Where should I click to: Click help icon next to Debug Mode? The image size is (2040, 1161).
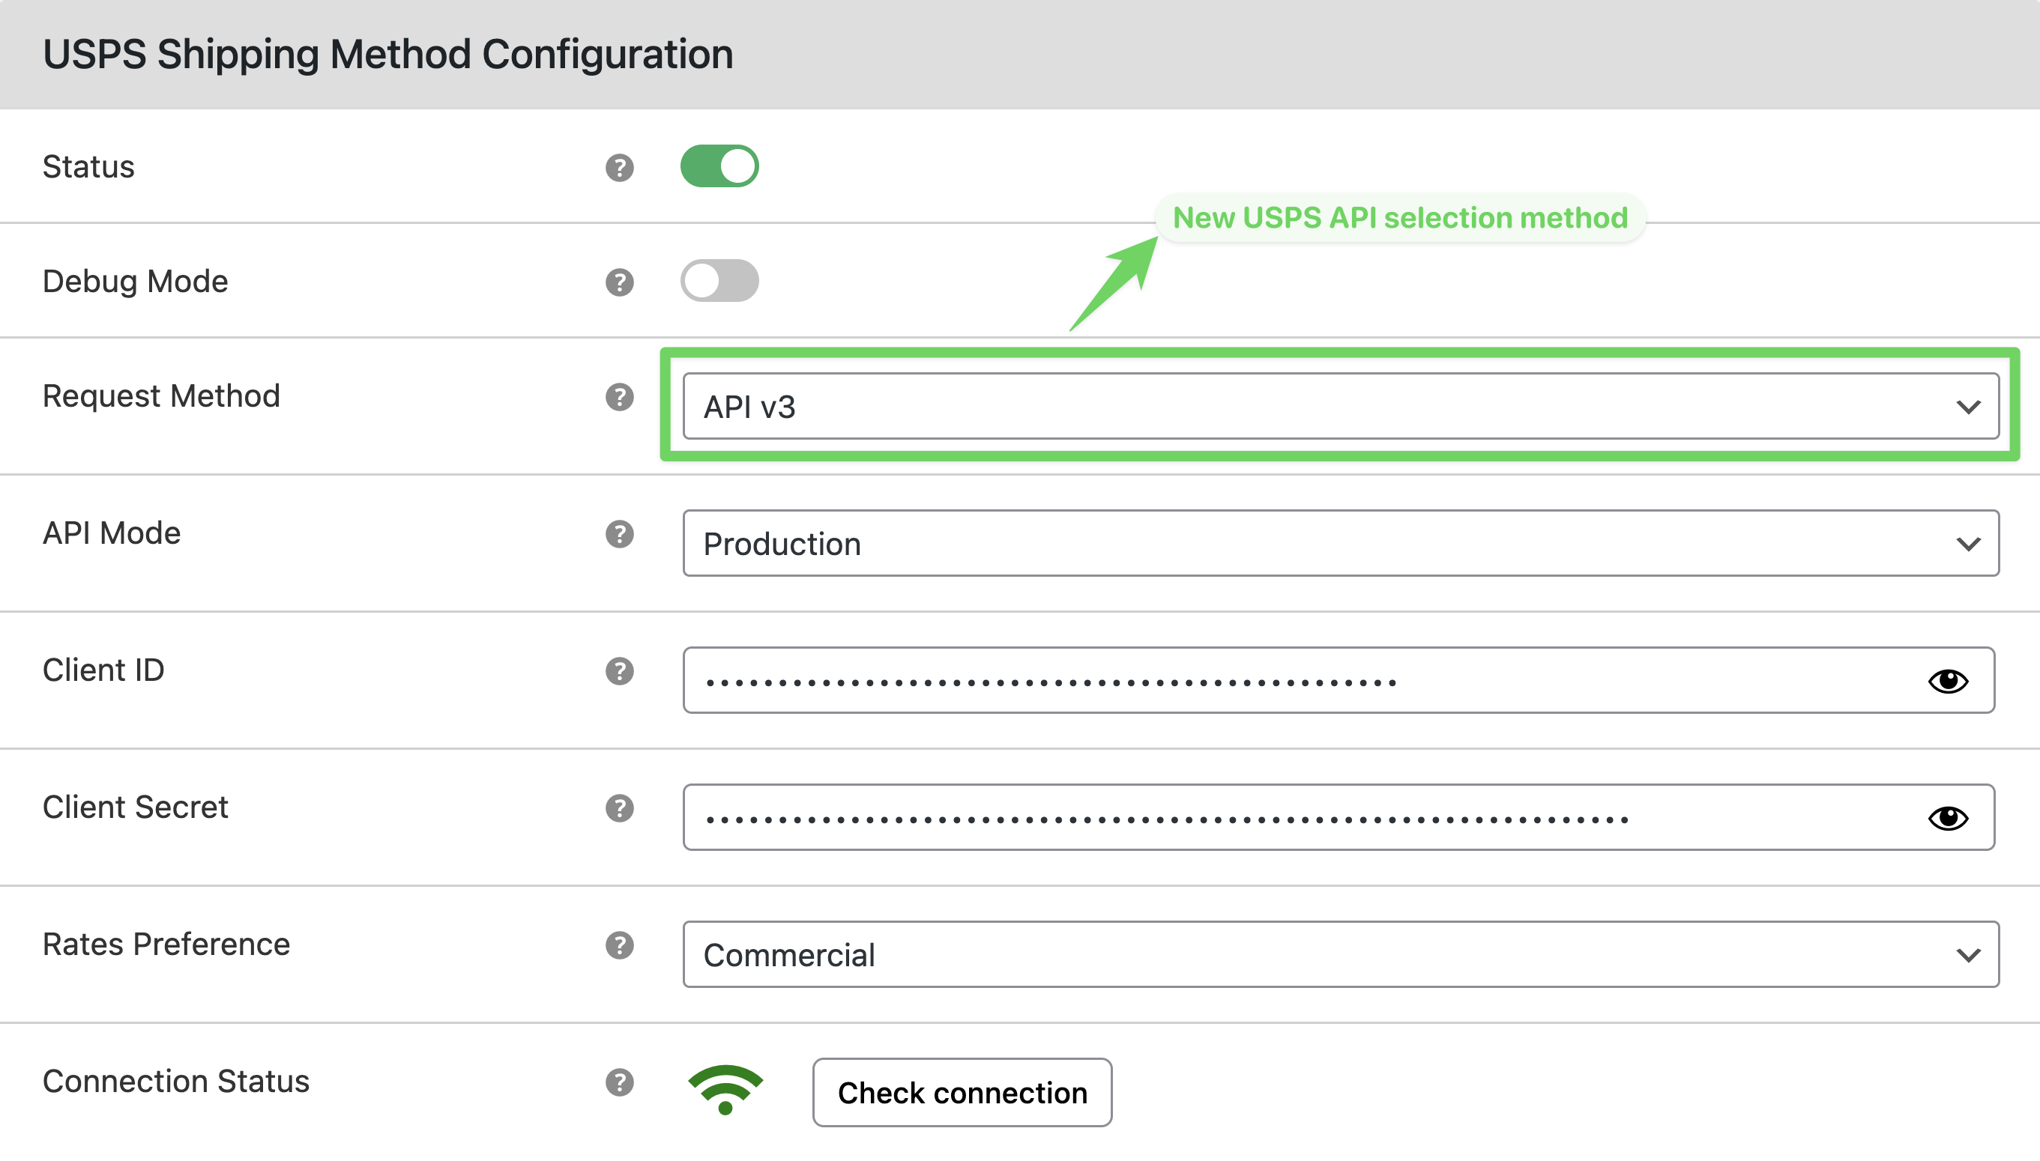(619, 282)
